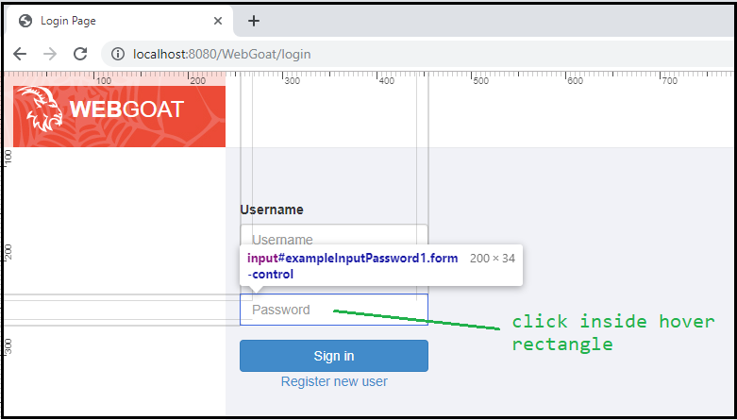Click inside the highlighted Password field
This screenshot has width=737, height=420.
[334, 310]
